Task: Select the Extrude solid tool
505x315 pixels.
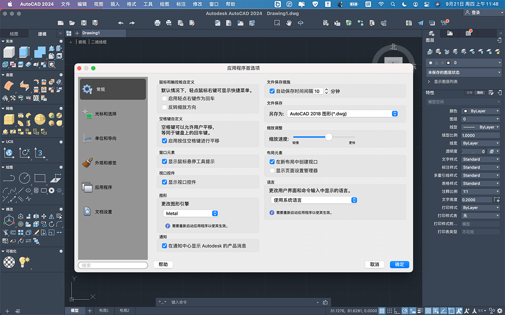Action: pyautogui.click(x=24, y=52)
